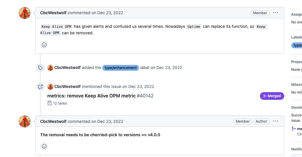
Task: Click small avatar in label event
Action: click(x=50, y=68)
